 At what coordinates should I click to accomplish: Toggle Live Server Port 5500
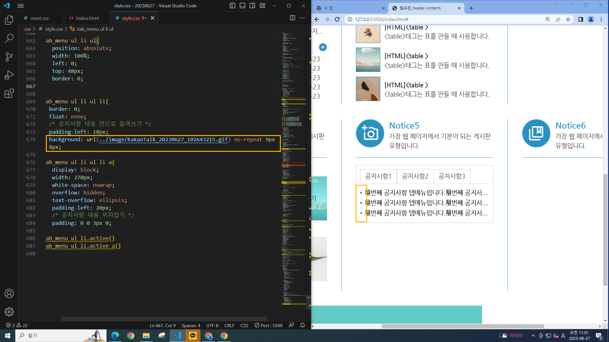click(x=268, y=325)
